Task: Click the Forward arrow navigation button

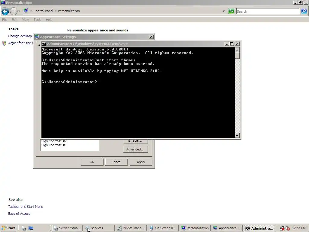Action: (x=13, y=11)
